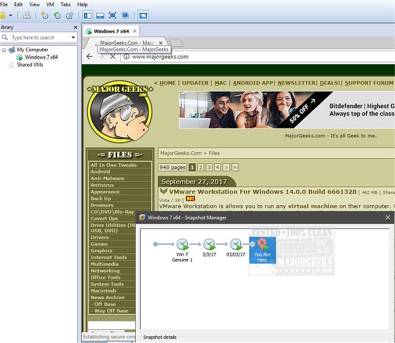Open the File menu
The image size is (395, 343).
click(4, 4)
